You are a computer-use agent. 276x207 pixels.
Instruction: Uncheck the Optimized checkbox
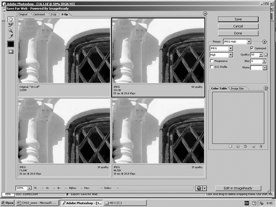pyautogui.click(x=252, y=48)
